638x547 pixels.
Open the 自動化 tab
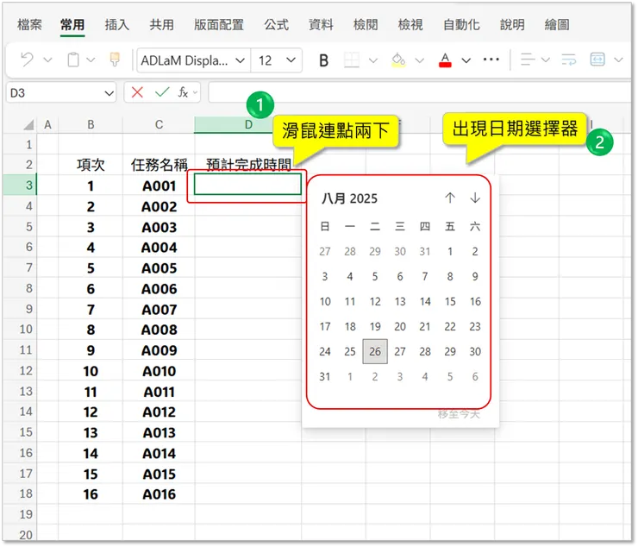(x=461, y=25)
